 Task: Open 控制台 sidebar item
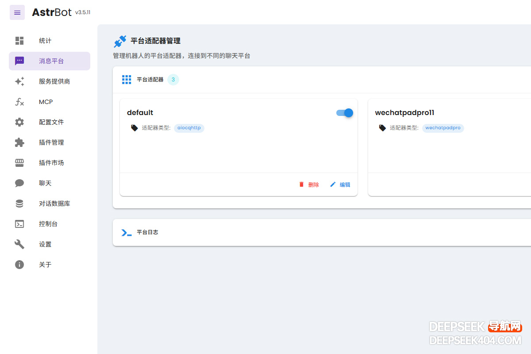click(x=50, y=224)
